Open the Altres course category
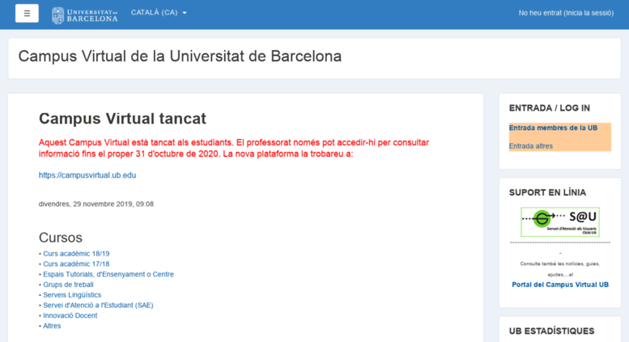The image size is (629, 342). [52, 326]
